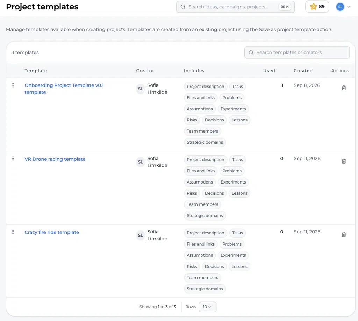Screen dimensions: 358x321
Task: Click the Includes column header
Action: tap(194, 71)
